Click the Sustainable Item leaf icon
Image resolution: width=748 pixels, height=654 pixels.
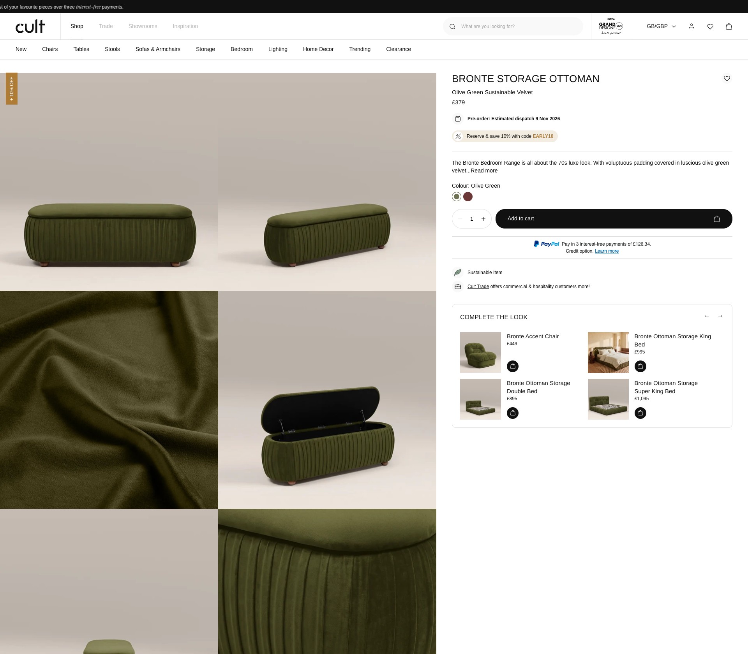pyautogui.click(x=458, y=272)
